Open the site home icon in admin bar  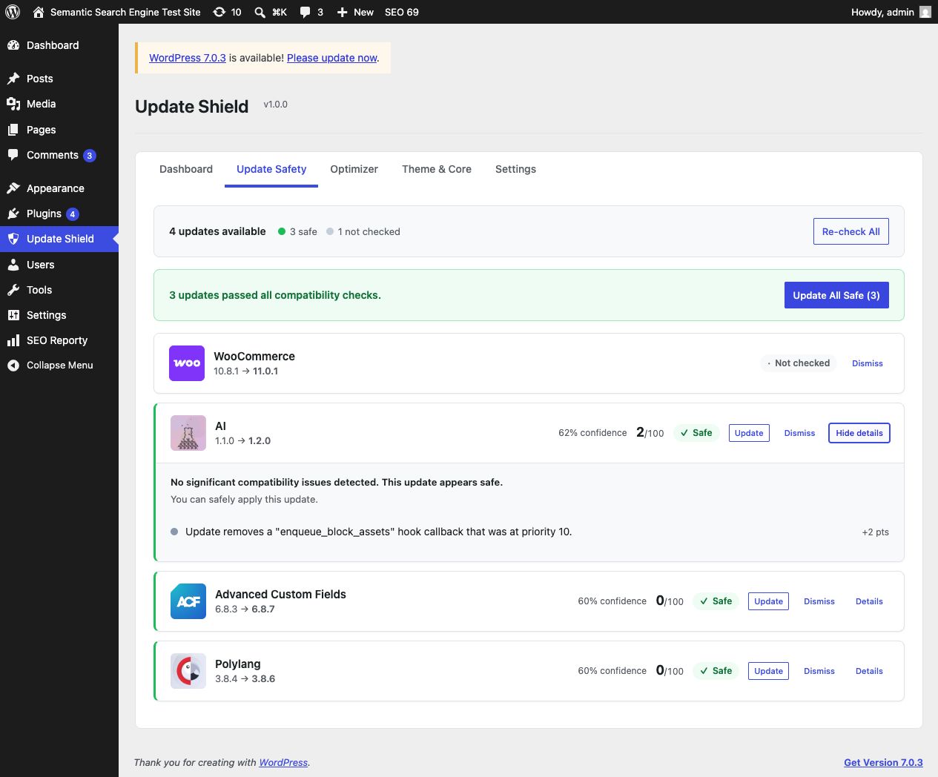tap(38, 12)
